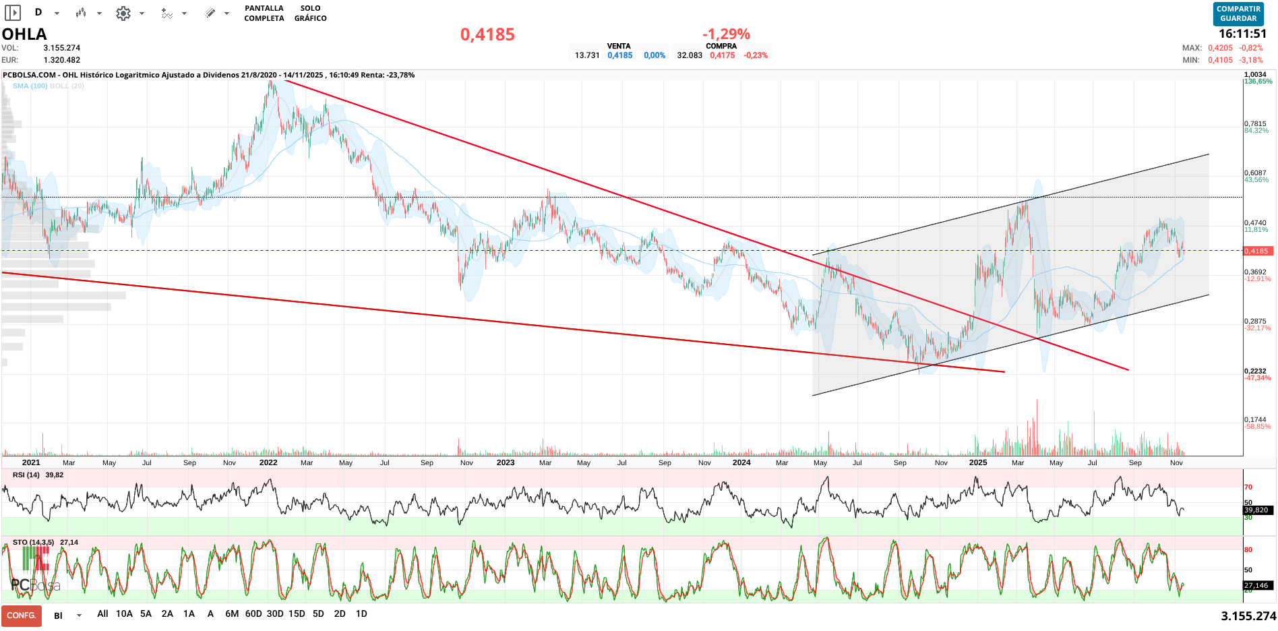The height and width of the screenshot is (631, 1278).
Task: Expand the indicators dropdown arrow
Action: tap(184, 13)
